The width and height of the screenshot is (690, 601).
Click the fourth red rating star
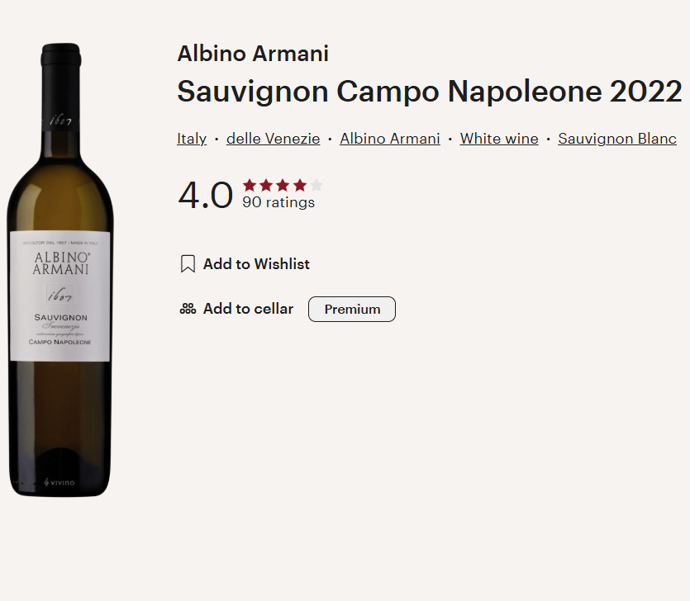click(x=299, y=185)
